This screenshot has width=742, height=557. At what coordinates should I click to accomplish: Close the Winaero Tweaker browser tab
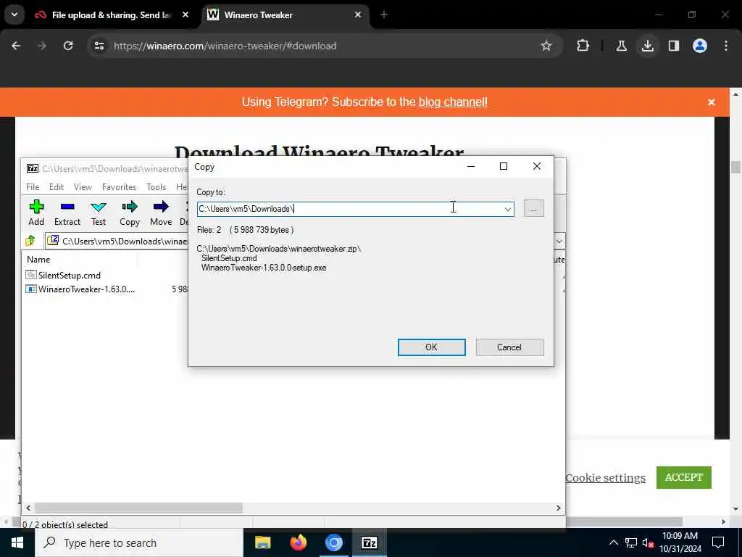pos(358,15)
